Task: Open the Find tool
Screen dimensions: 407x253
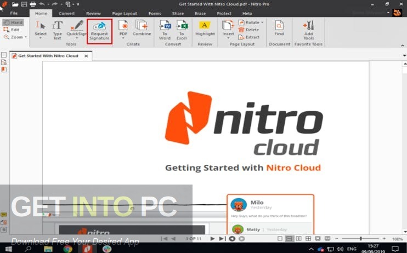Action: pos(279,28)
